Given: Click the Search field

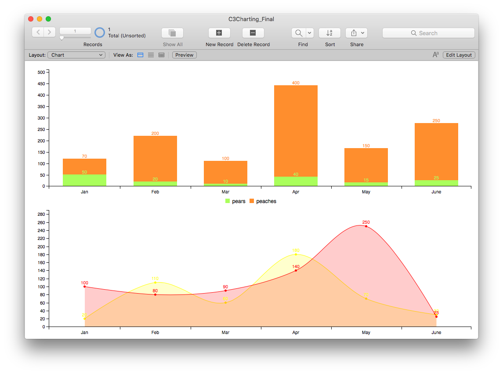Looking at the screenshot, I should [428, 33].
